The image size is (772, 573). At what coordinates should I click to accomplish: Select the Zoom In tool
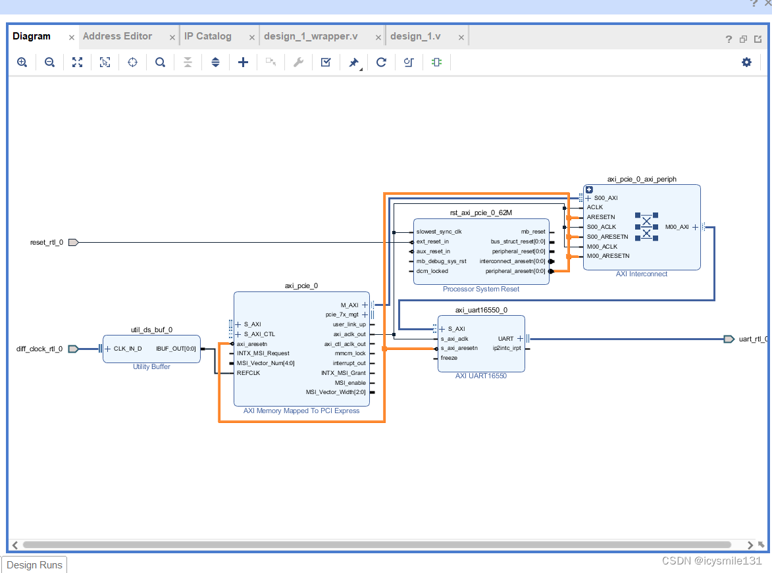click(22, 62)
